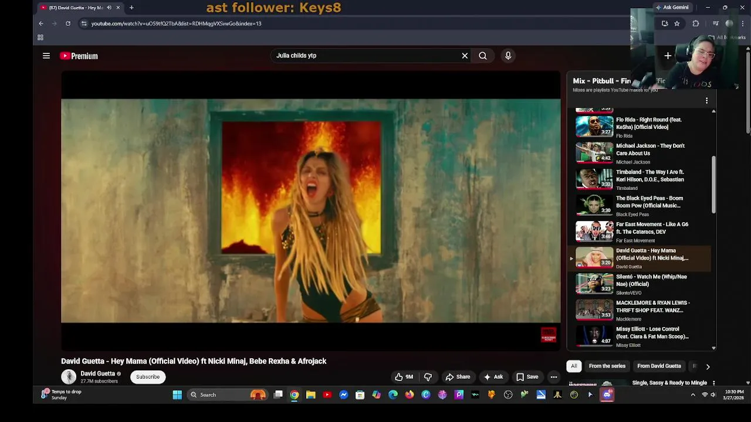
Task: Open the apps grid in bookmarks bar
Action: coord(40,38)
